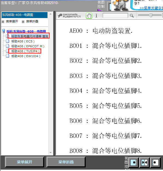The height and width of the screenshot is (171, 163).
Task: Click the Macromedia FlashPaper logo
Action: 69,16
